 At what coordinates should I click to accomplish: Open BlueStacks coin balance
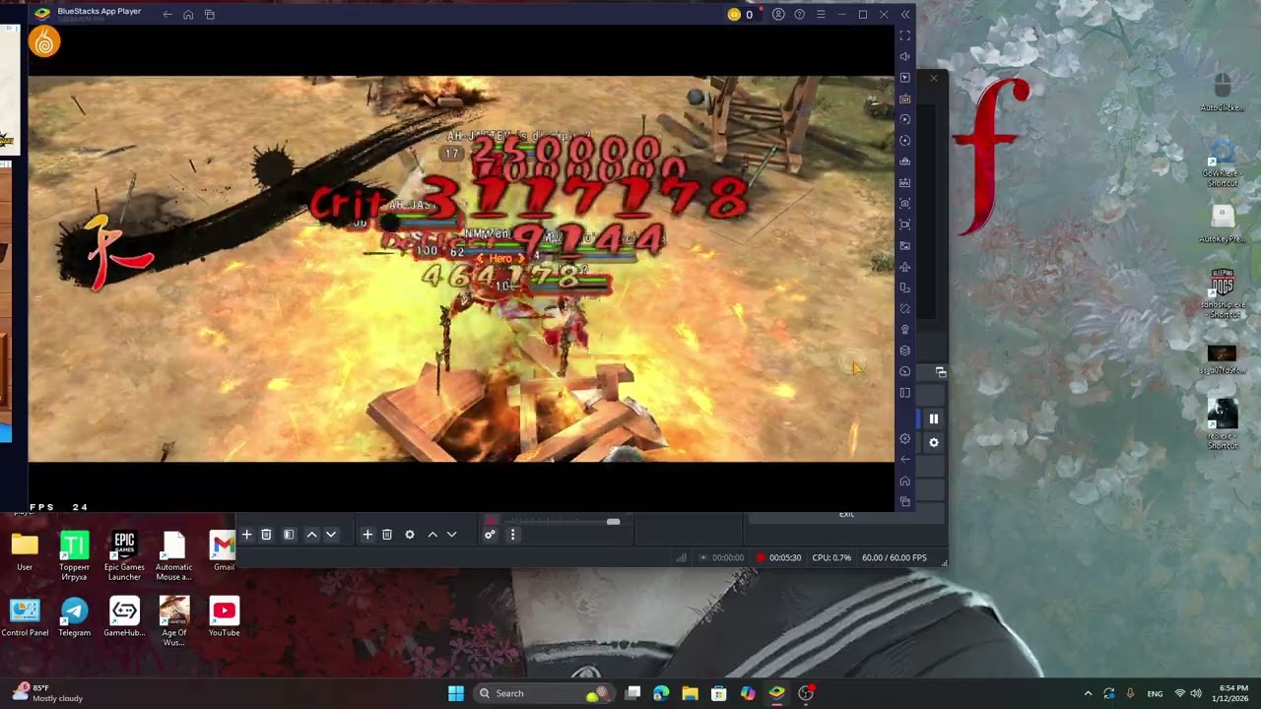click(x=740, y=15)
